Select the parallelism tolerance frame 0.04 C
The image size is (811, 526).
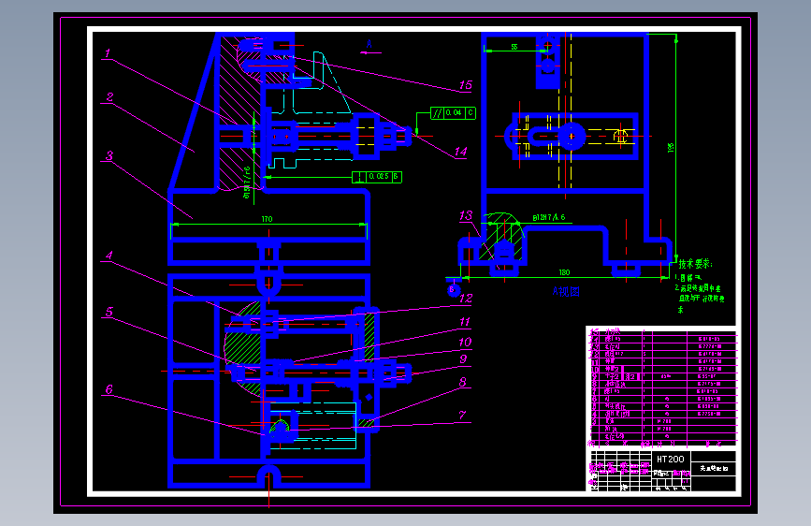[x=453, y=113]
